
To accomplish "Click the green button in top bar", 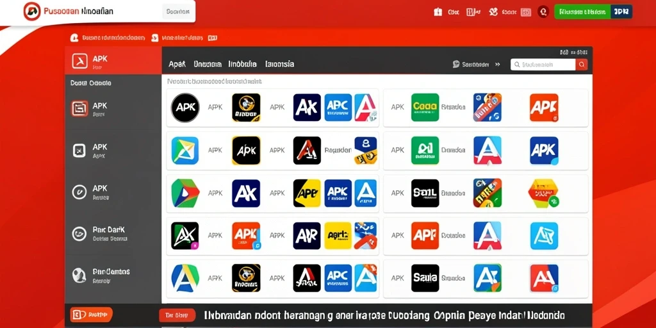I will (x=582, y=12).
